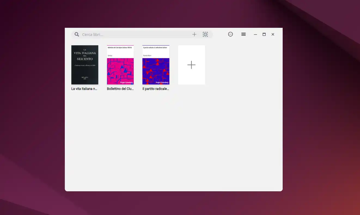Image resolution: width=360 pixels, height=215 pixels.
Task: Click "Romolo Murri" author on blue cover
Action: [x=147, y=55]
